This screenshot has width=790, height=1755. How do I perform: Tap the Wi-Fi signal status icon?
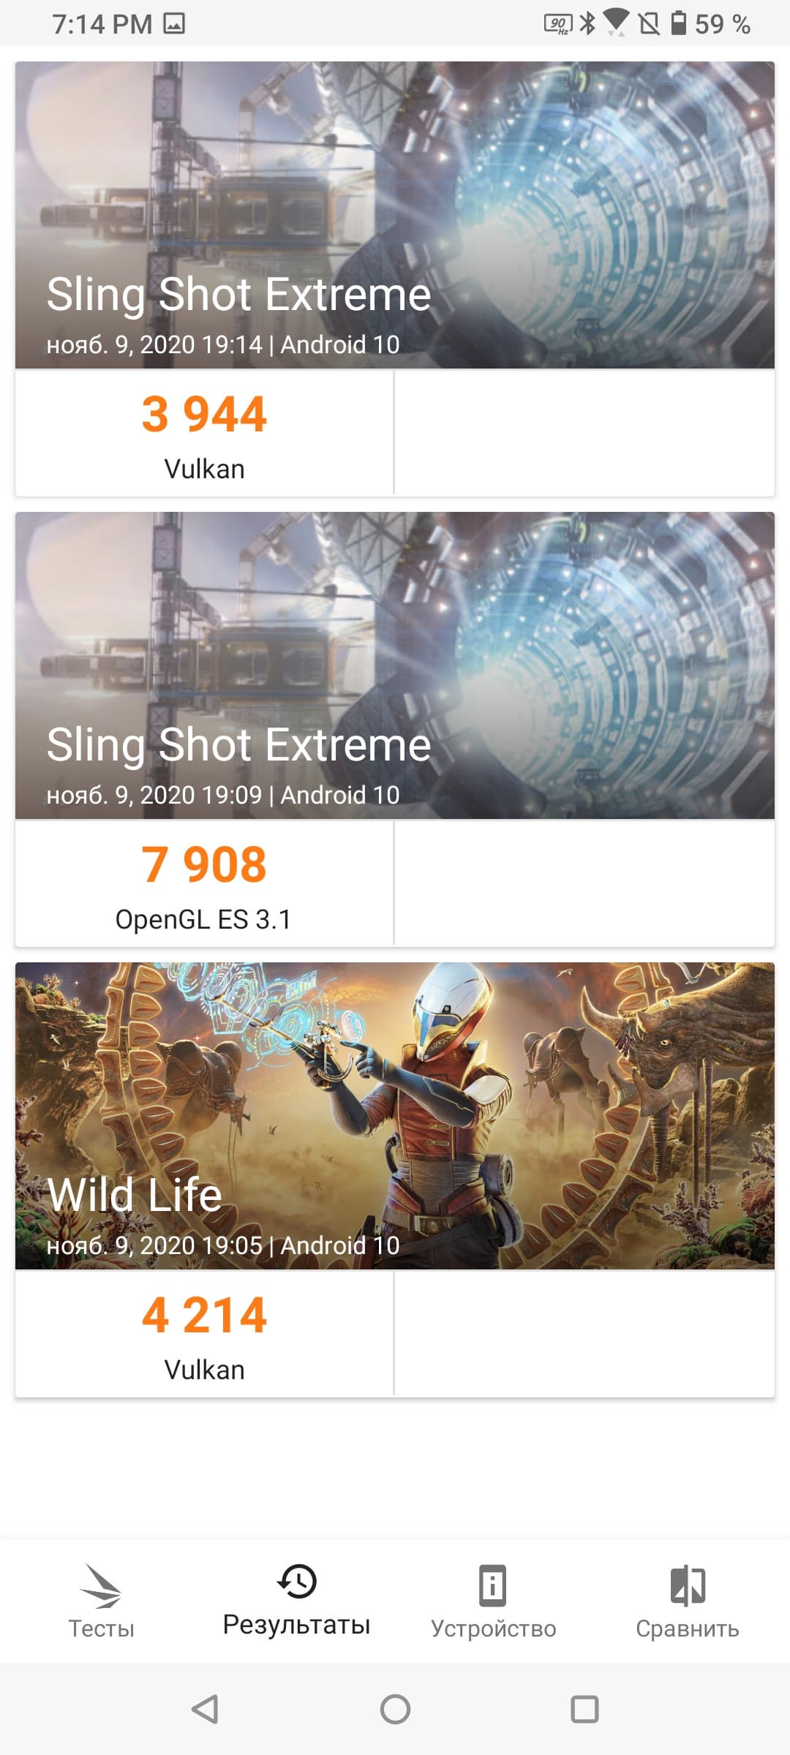pyautogui.click(x=617, y=22)
